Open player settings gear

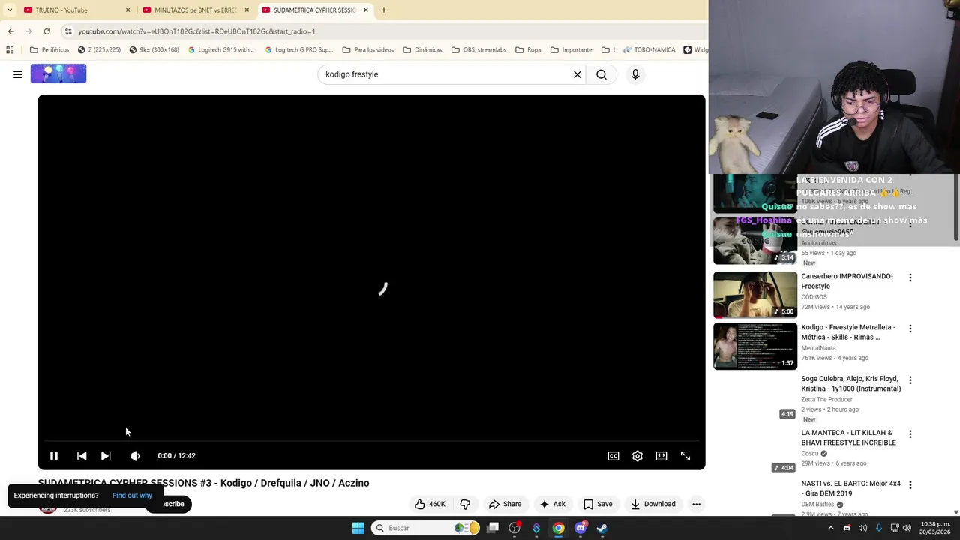point(637,456)
